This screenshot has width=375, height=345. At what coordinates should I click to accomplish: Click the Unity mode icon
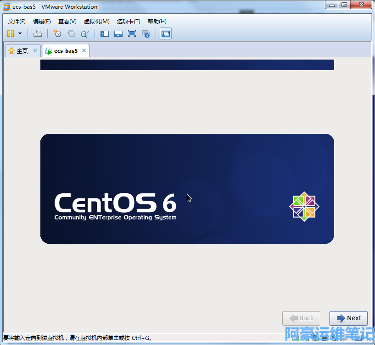[146, 33]
